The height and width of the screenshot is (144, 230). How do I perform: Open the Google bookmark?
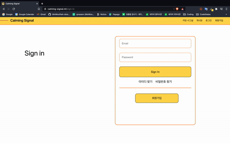pos(7,15)
